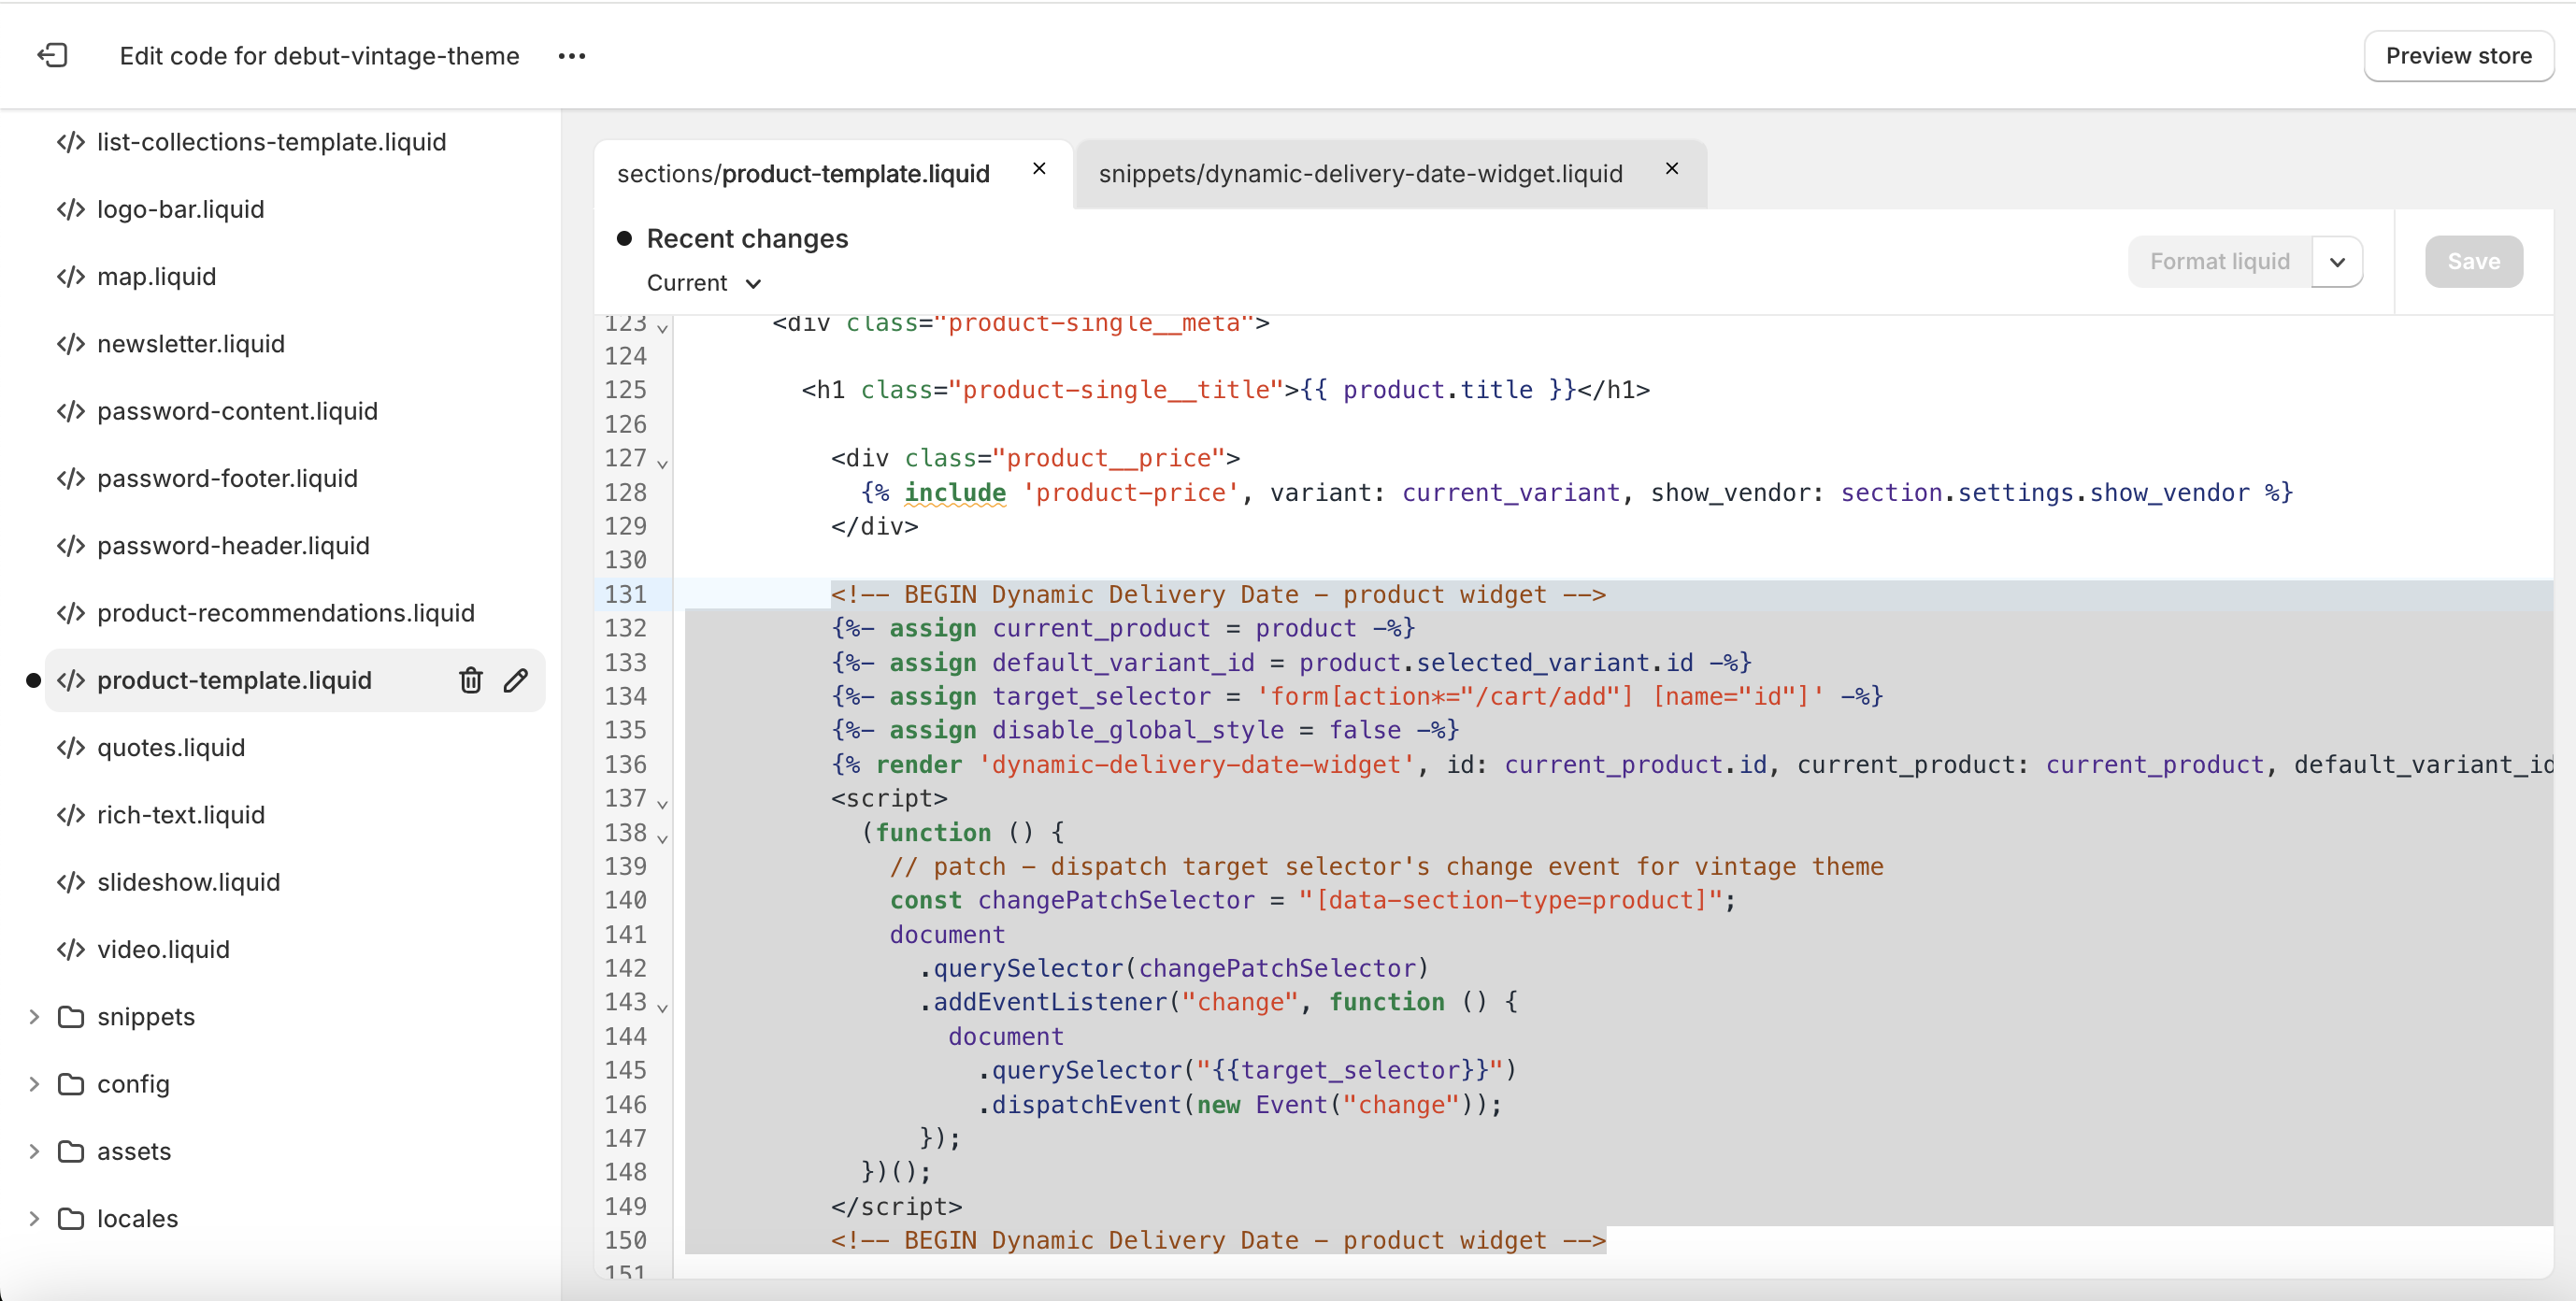
Task: Click the code icon beside slideshow.liquid
Action: tap(71, 882)
